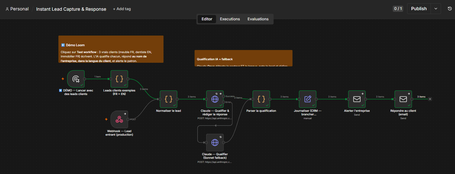Click the '1 item' connection label
This screenshot has height=174, width=455.
coord(98,77)
